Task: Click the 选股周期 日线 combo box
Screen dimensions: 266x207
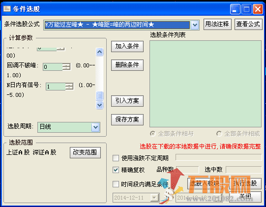Action: 69,127
